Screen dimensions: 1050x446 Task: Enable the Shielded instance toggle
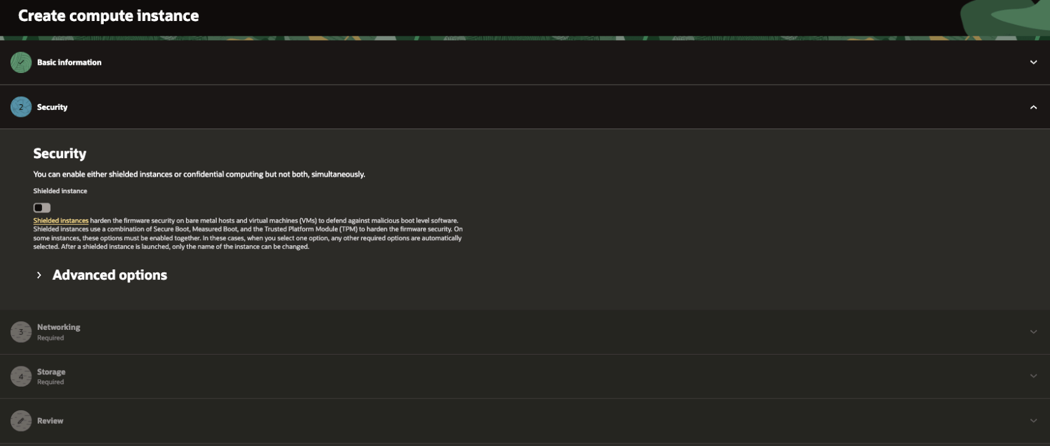coord(42,208)
